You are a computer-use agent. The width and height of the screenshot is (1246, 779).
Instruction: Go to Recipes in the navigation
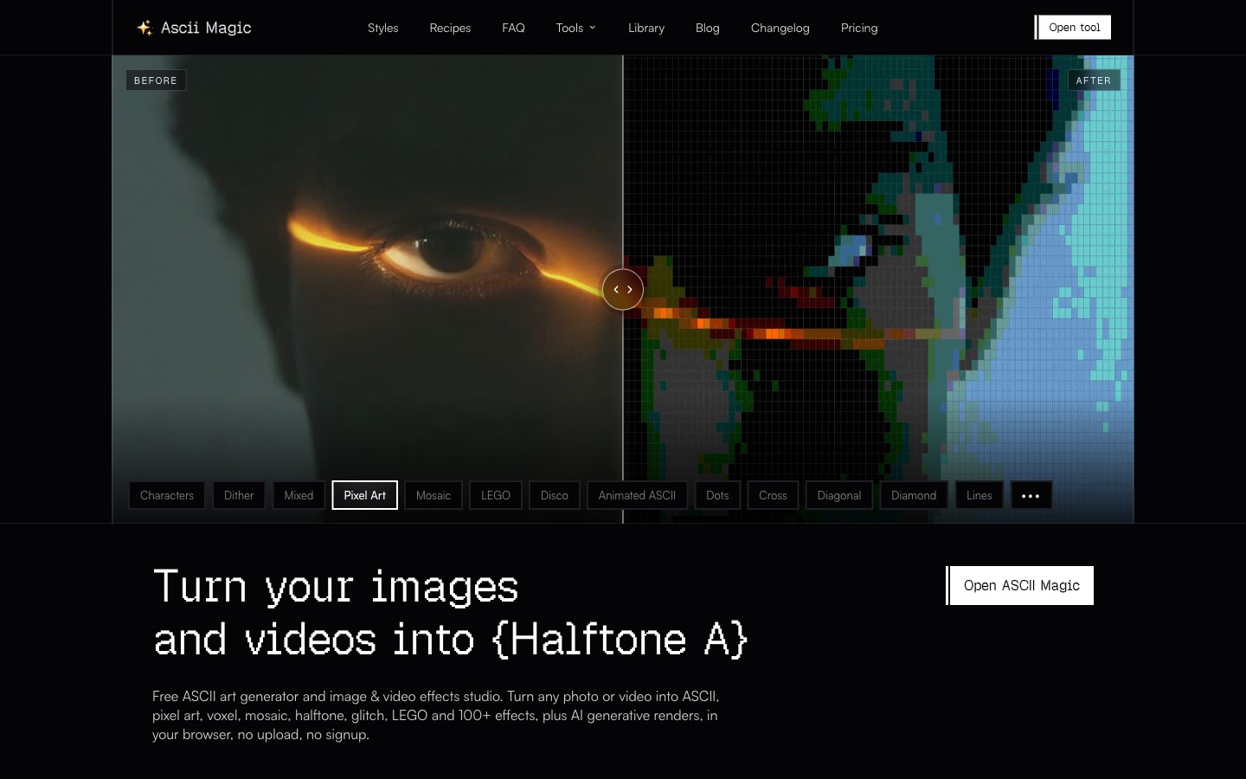450,28
